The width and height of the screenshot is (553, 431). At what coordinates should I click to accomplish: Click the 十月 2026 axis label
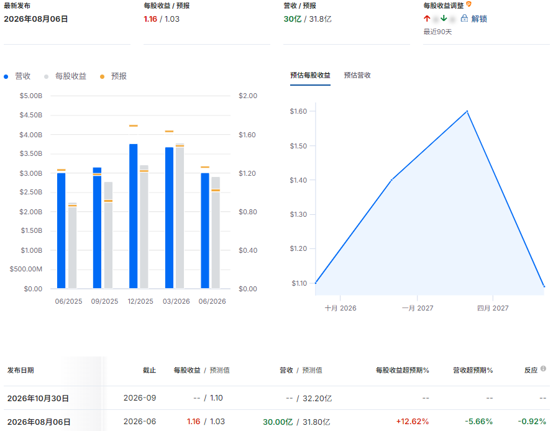click(x=340, y=308)
